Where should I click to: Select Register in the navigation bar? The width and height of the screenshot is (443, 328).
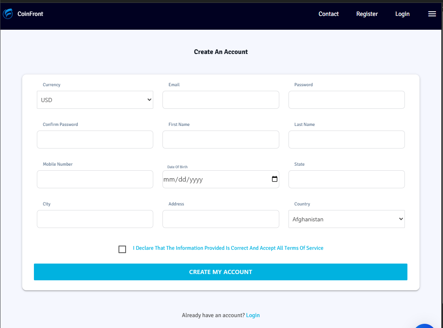point(367,14)
